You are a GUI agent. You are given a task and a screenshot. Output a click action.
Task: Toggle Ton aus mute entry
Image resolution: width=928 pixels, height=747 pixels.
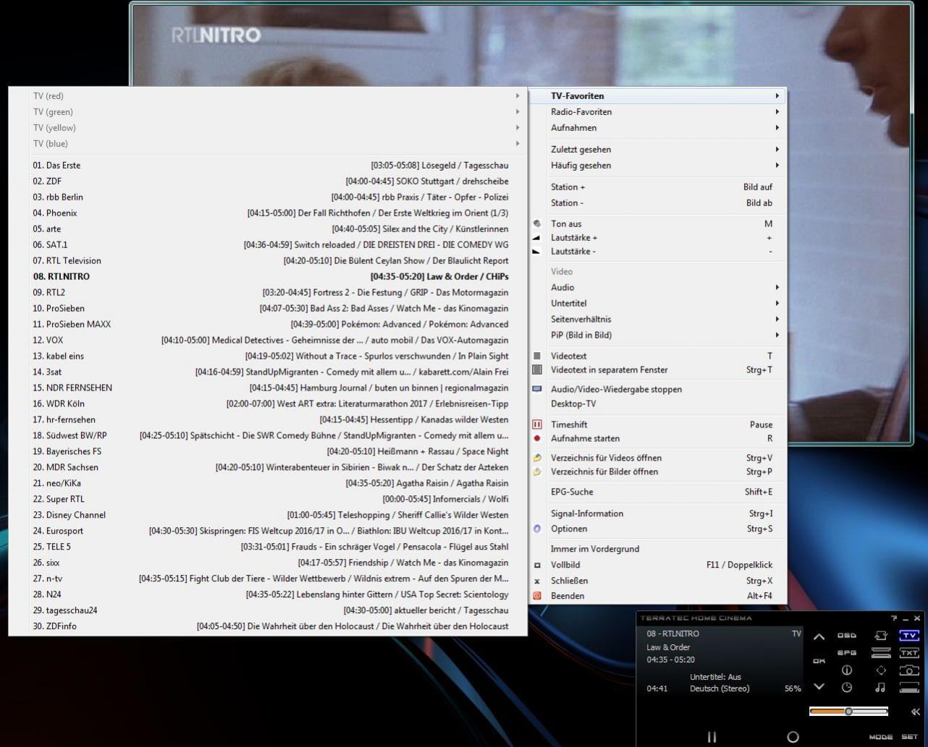[657, 223]
